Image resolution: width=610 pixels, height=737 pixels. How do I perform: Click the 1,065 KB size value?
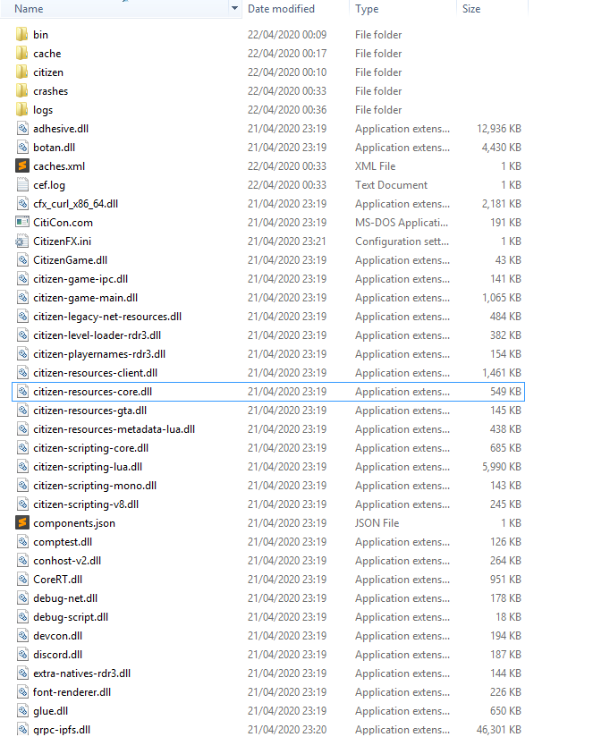coord(502,298)
